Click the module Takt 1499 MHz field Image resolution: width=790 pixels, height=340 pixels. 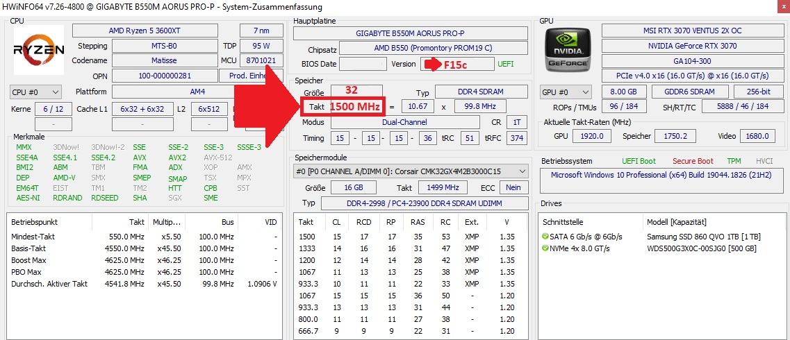pos(443,187)
